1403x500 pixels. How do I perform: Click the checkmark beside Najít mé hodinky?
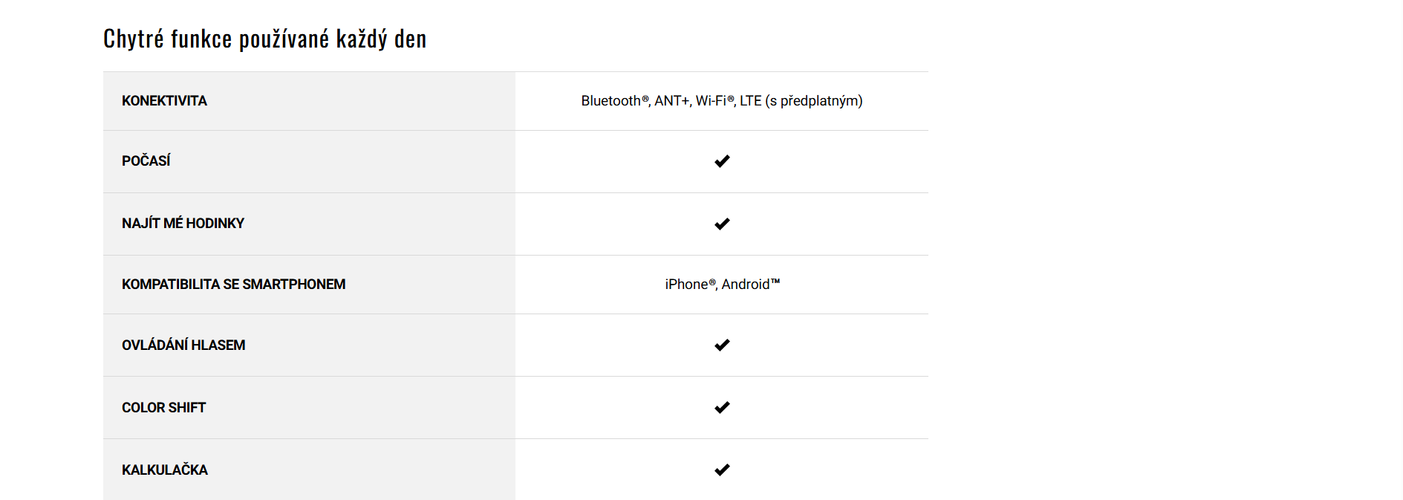(722, 224)
